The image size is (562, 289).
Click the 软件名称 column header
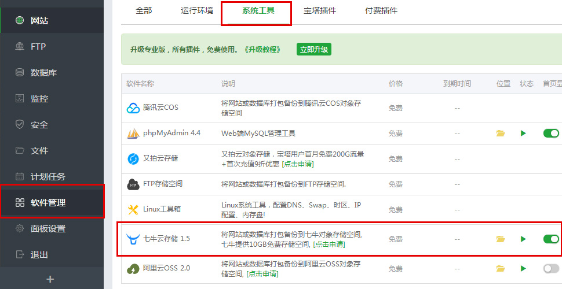click(x=140, y=84)
